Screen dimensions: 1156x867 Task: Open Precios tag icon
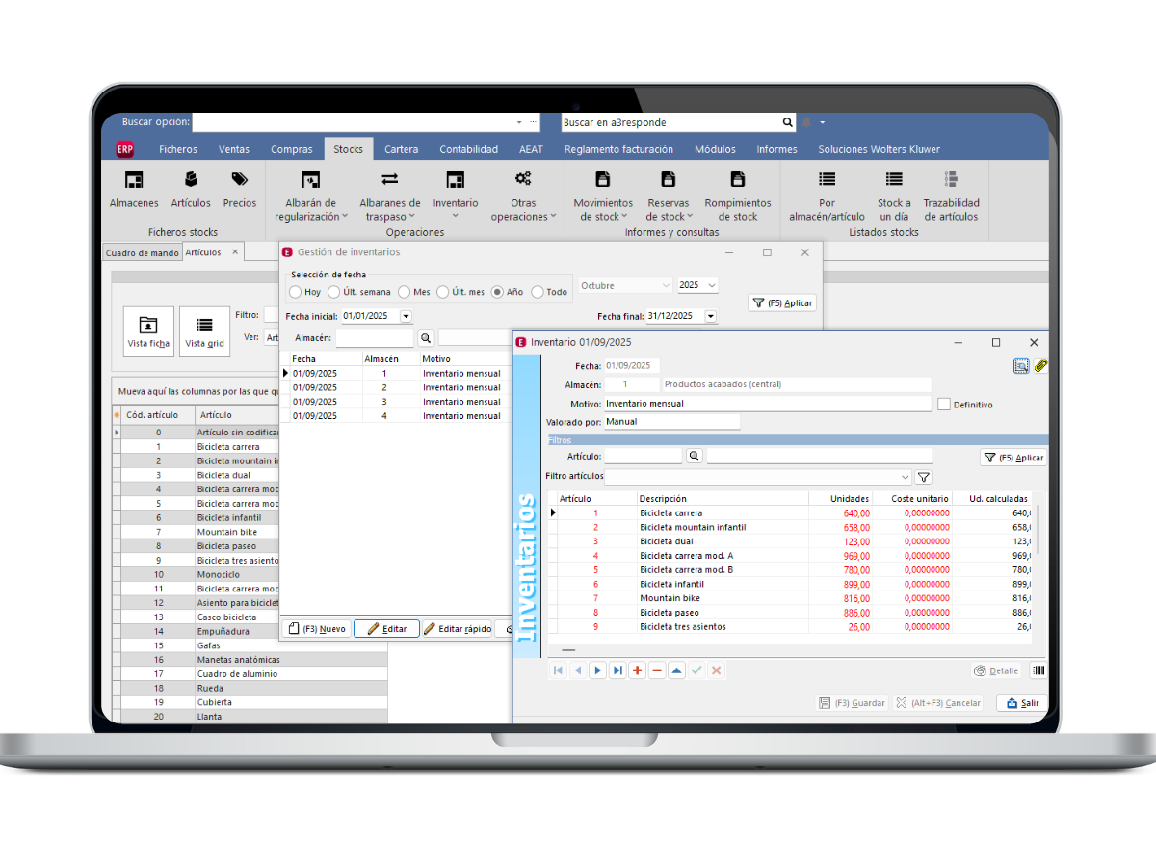pyautogui.click(x=240, y=180)
